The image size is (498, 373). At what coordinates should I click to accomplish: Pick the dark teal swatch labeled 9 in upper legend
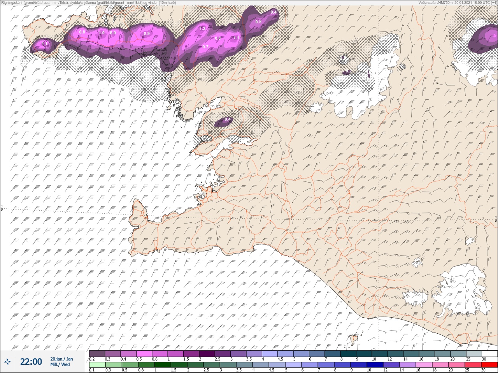point(364,354)
